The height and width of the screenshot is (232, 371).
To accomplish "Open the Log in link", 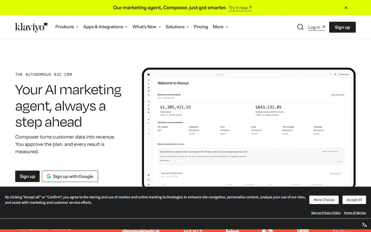I will tap(316, 27).
